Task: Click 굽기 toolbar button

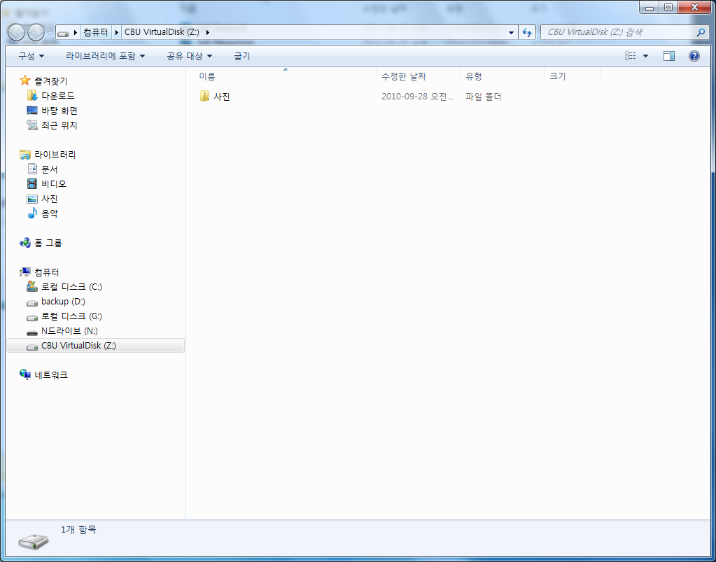Action: pos(242,56)
